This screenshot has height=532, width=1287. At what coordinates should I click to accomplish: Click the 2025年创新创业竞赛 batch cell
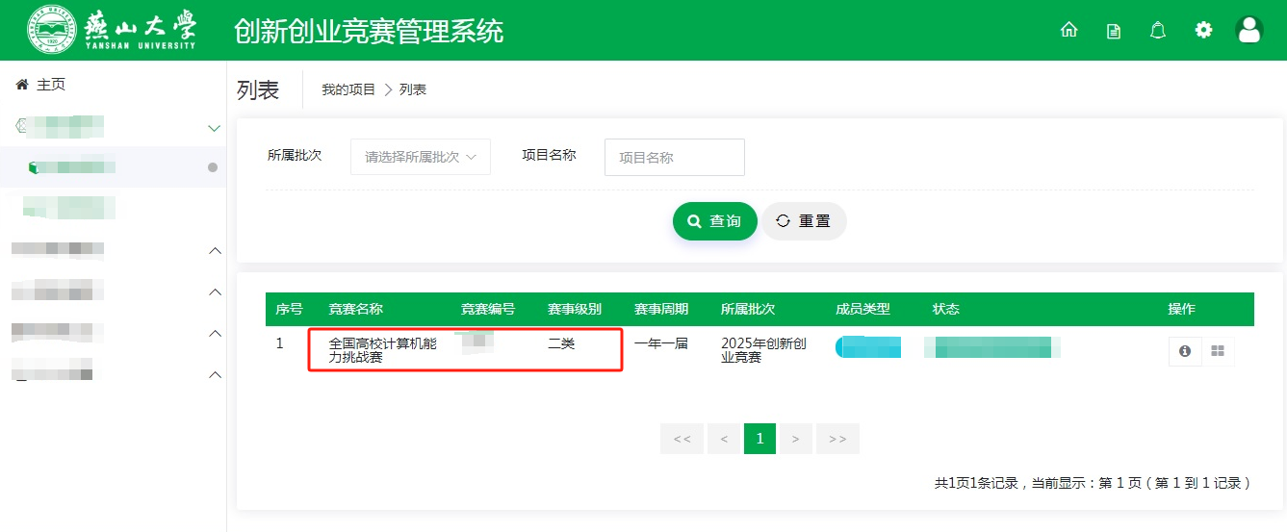pos(763,350)
